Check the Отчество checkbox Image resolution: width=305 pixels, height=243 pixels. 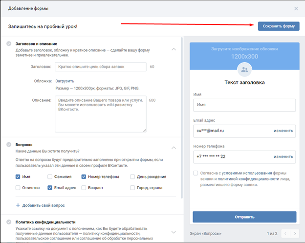coord(18,188)
